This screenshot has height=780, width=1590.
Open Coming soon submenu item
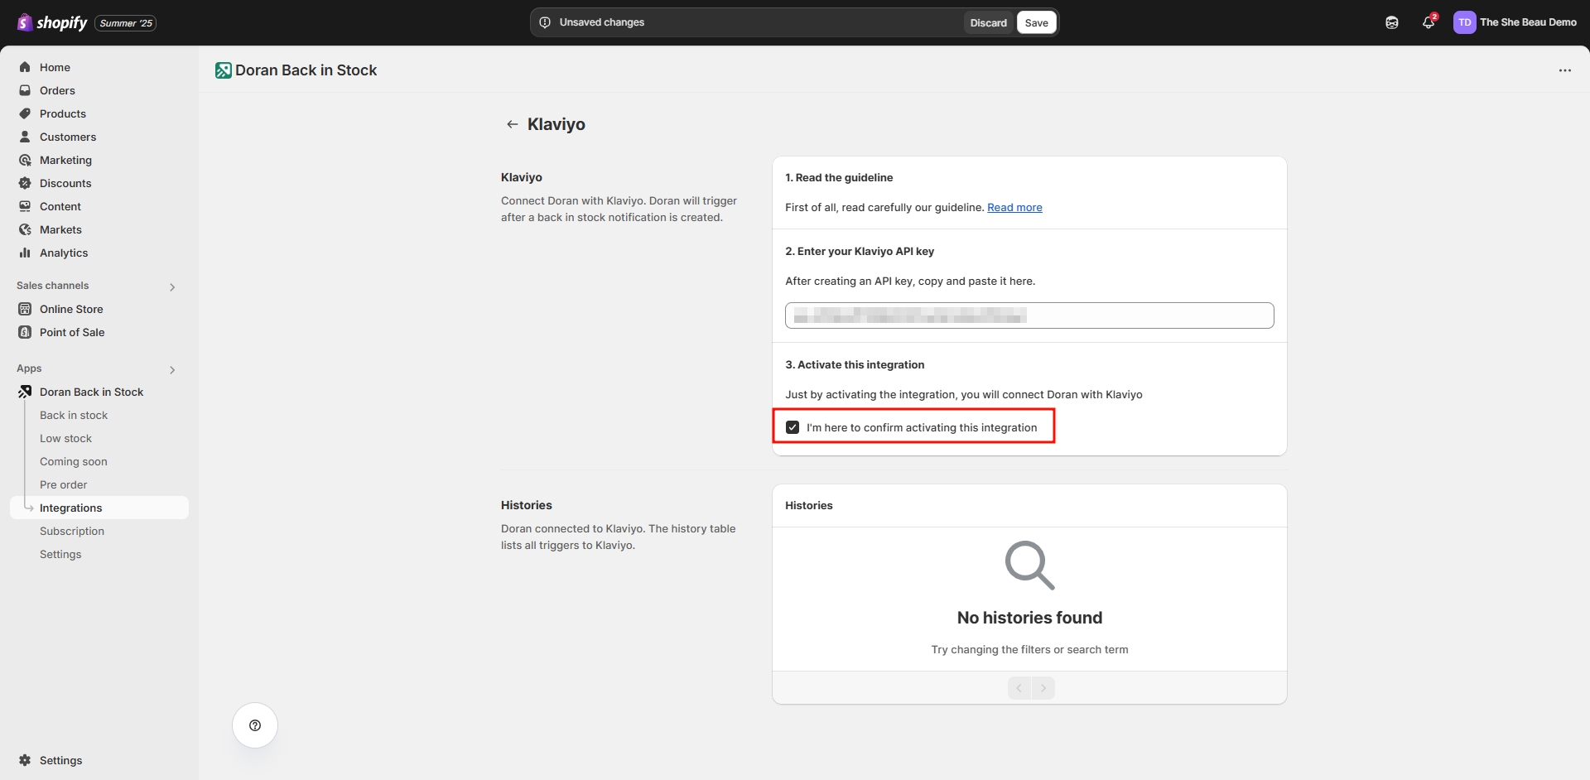74,461
